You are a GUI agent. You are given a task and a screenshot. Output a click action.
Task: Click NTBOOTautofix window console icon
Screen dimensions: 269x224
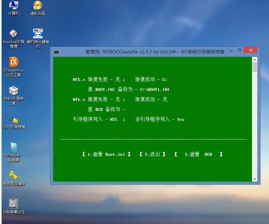coord(56,52)
